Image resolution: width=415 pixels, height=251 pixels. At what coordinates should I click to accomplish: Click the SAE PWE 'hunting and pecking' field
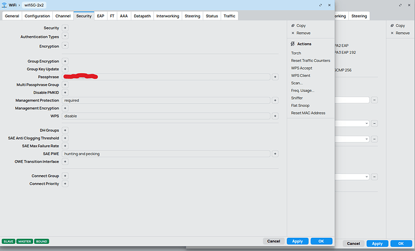[x=166, y=154]
